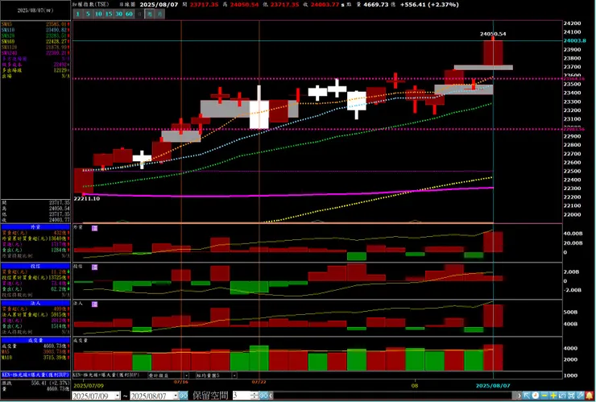Click the +556.41 (+2.37%) change in header
This screenshot has width=596, height=402.
(x=429, y=5)
